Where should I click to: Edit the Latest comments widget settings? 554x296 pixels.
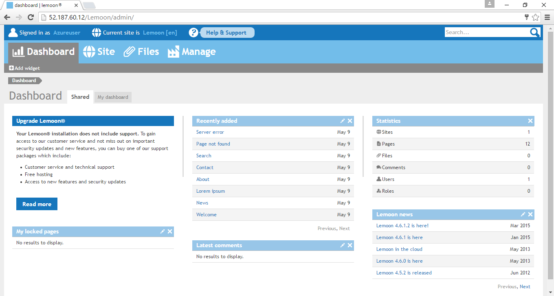pos(343,245)
